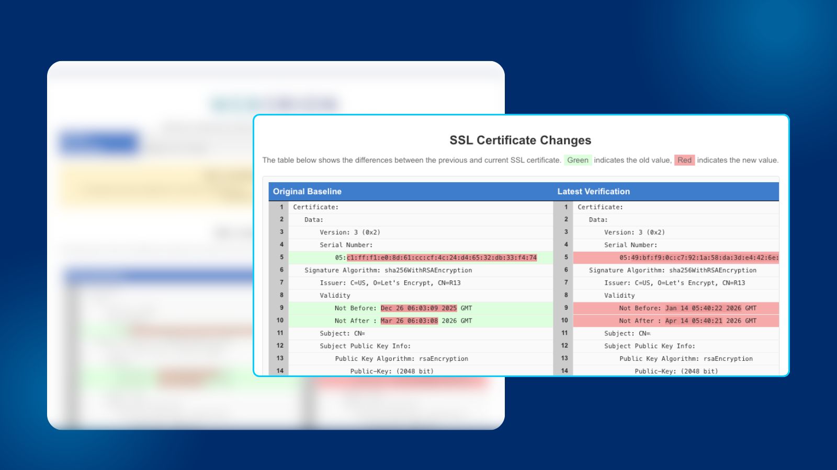Viewport: 837px width, 470px height.
Task: Click the Red legend color swatch
Action: [684, 160]
